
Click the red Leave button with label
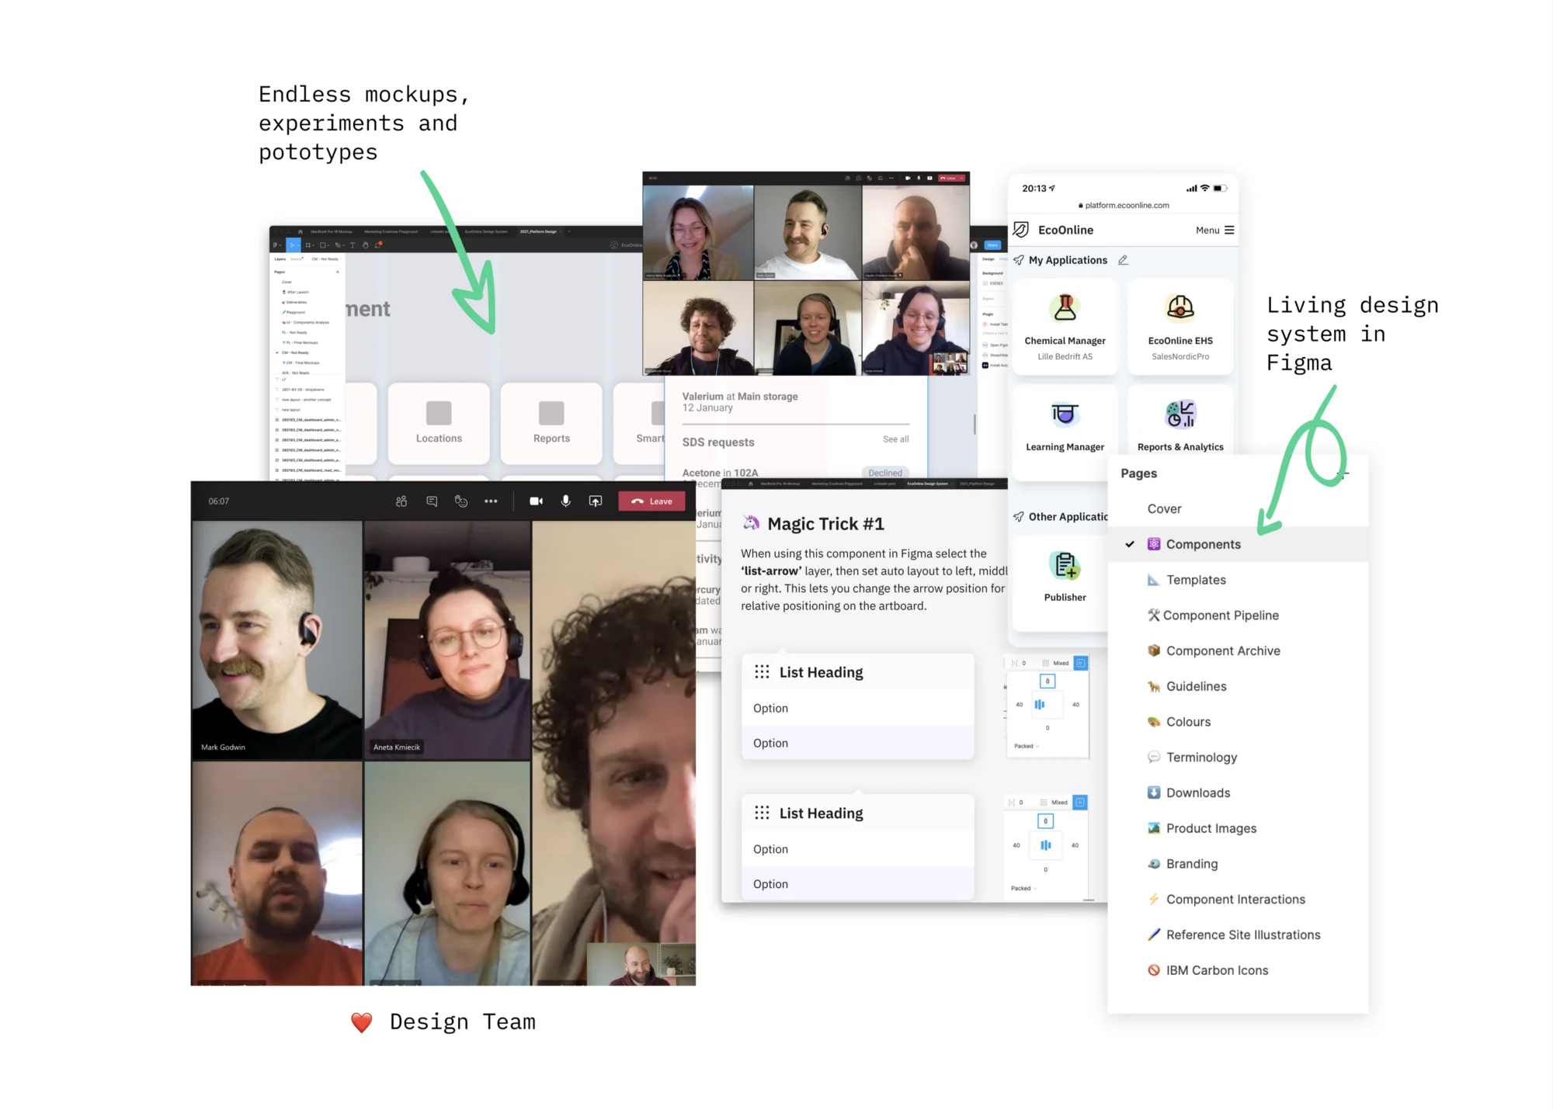(x=651, y=501)
